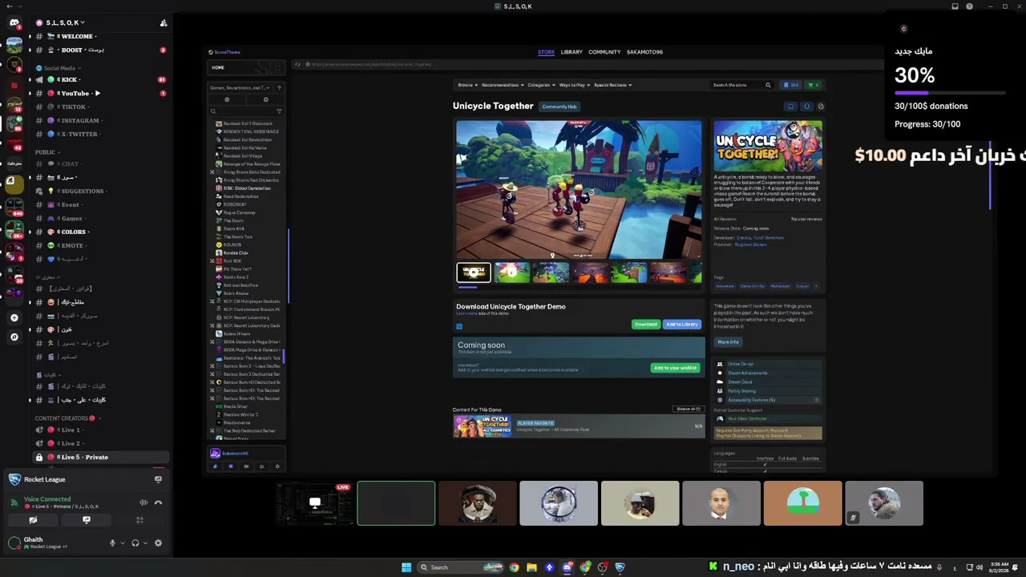
Task: Open Discord direct messages home icon
Action: [x=14, y=22]
